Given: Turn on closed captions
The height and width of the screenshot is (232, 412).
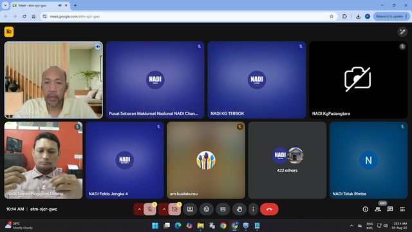Looking at the screenshot, I should click(223, 209).
